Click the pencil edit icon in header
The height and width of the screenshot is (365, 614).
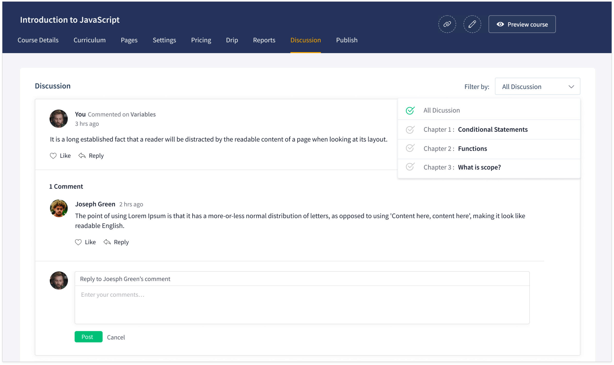click(472, 24)
